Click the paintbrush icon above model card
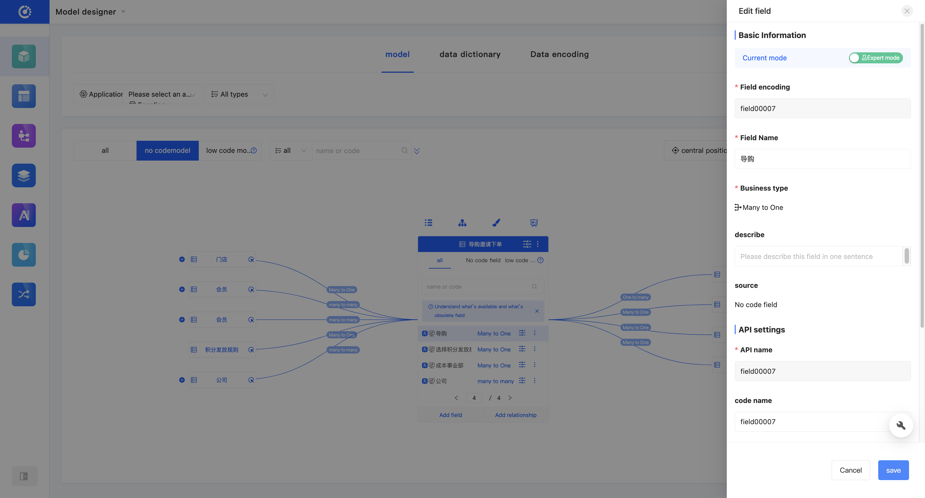Viewport: 925px width, 498px height. point(496,223)
